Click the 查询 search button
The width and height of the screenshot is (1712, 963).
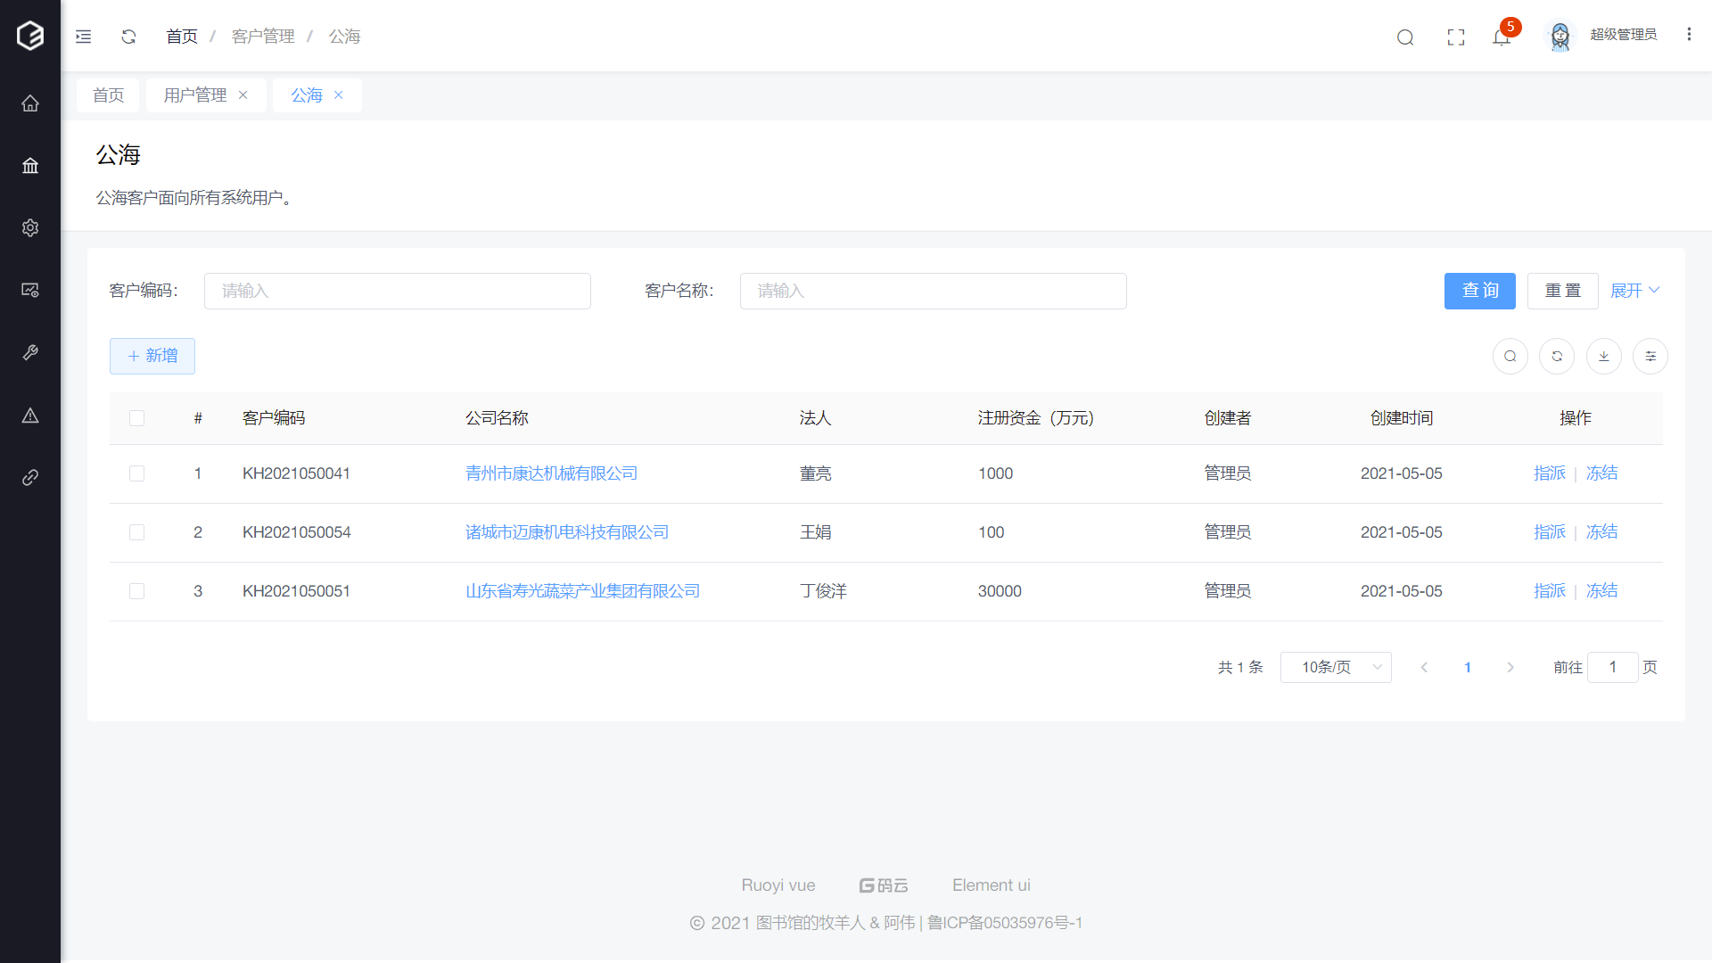(x=1479, y=291)
